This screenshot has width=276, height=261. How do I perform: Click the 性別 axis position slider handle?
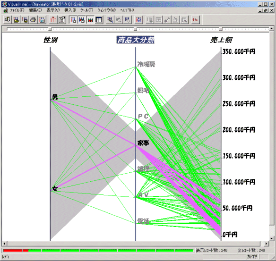pyautogui.click(x=50, y=29)
